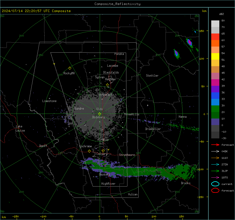Click the northeastern storm cell with purple core
This screenshot has width=235, height=220.
pos(190,42)
